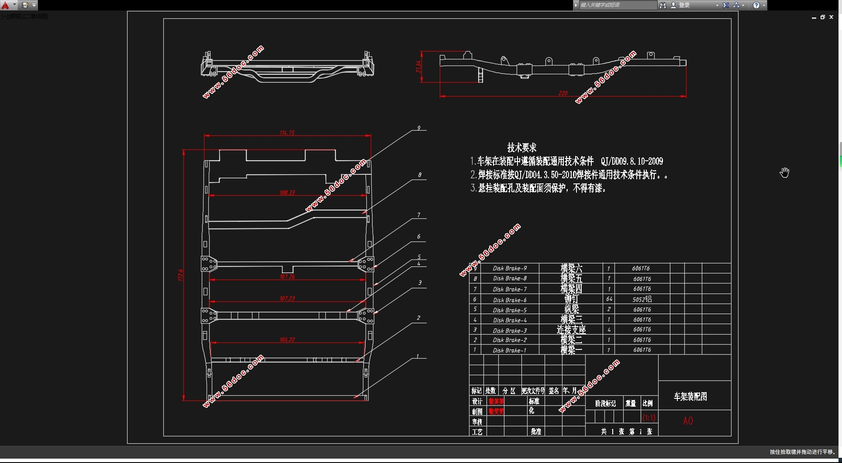Open the Customize Quick Access Toolbar dropdown

(x=34, y=5)
